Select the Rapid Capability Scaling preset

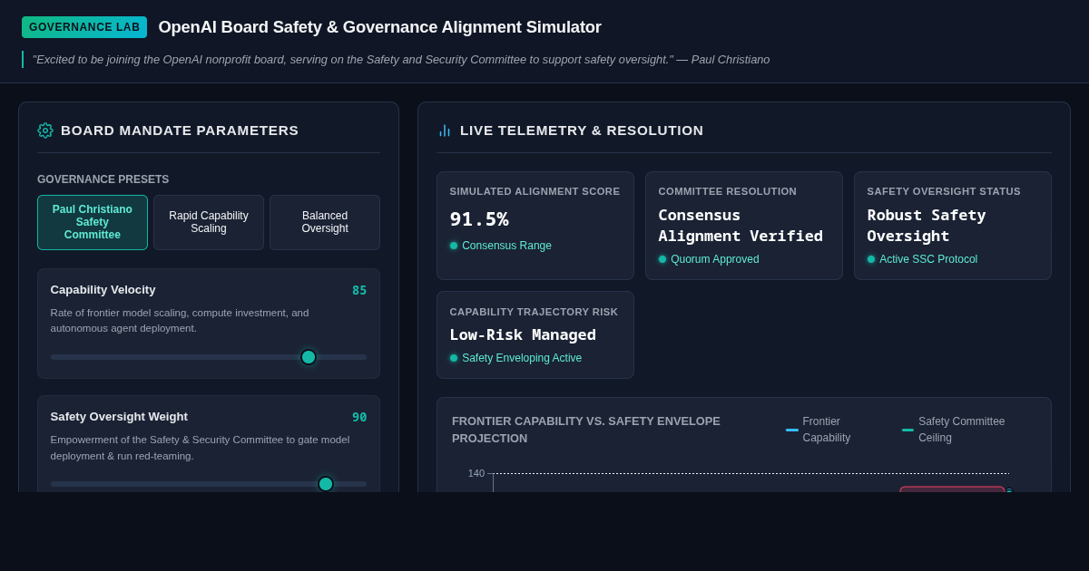pyautogui.click(x=209, y=222)
